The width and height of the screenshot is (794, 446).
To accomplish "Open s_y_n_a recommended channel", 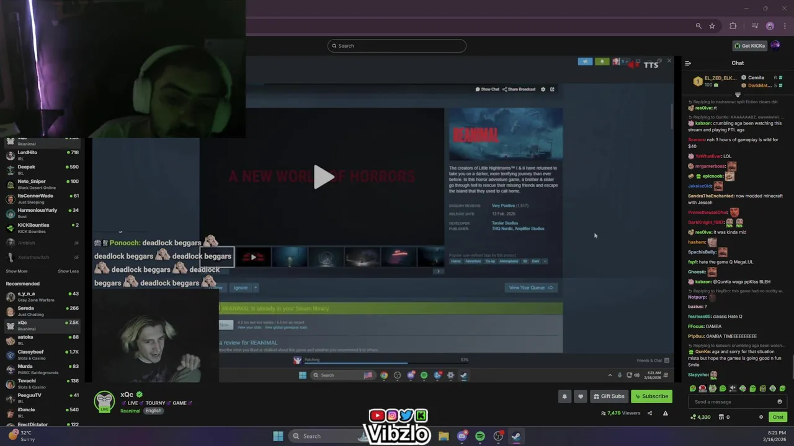I will [42, 296].
